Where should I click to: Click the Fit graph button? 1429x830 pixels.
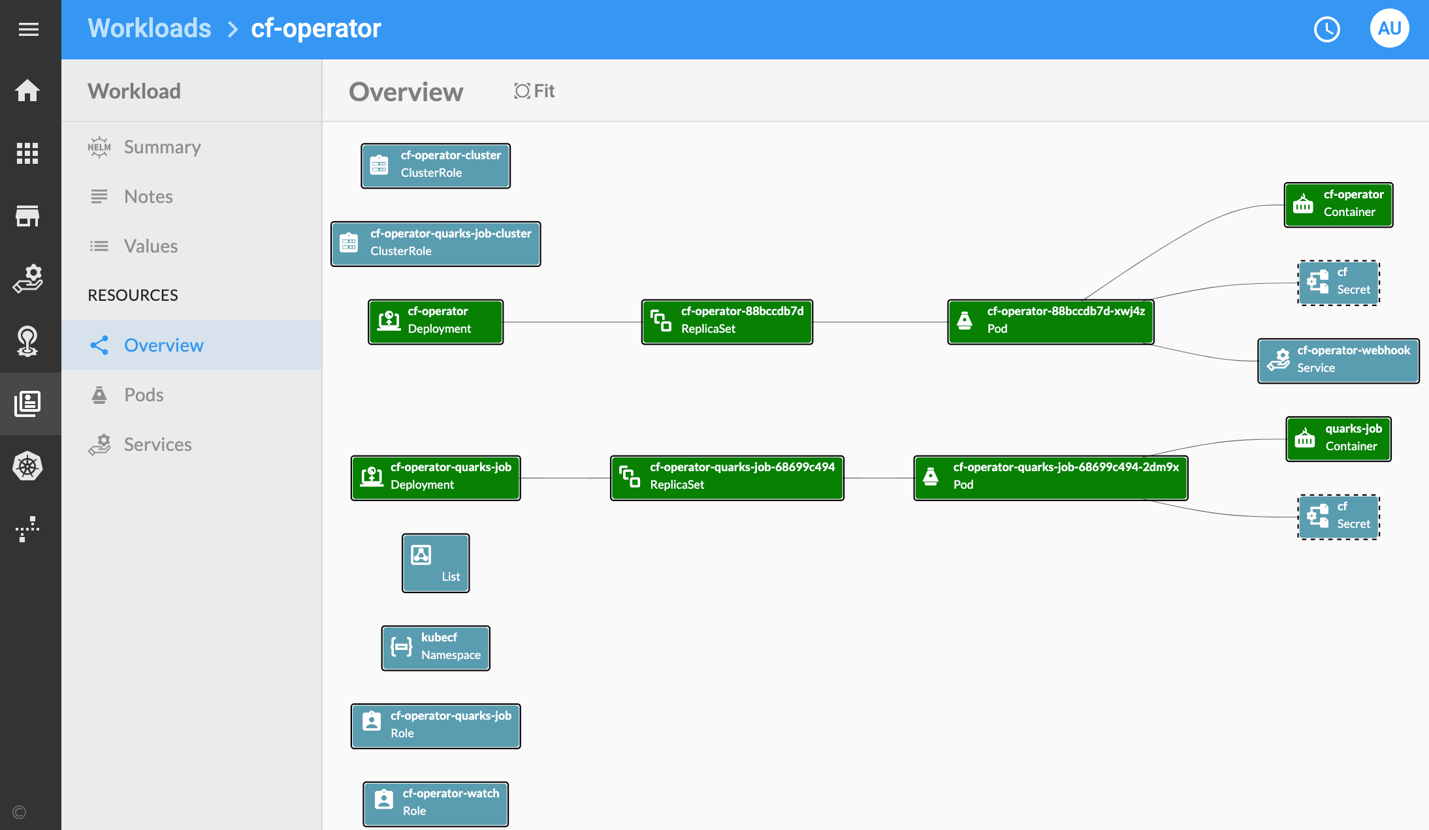tap(534, 91)
